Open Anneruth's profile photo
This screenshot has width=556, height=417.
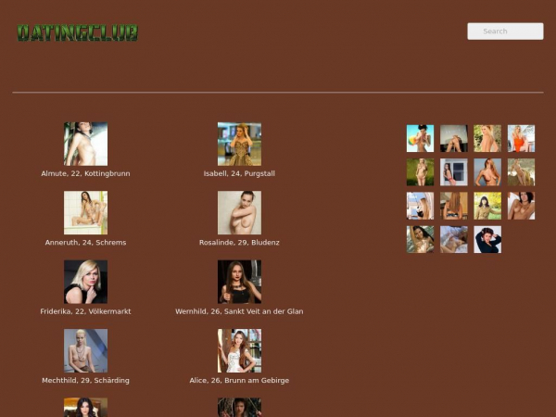[86, 213]
